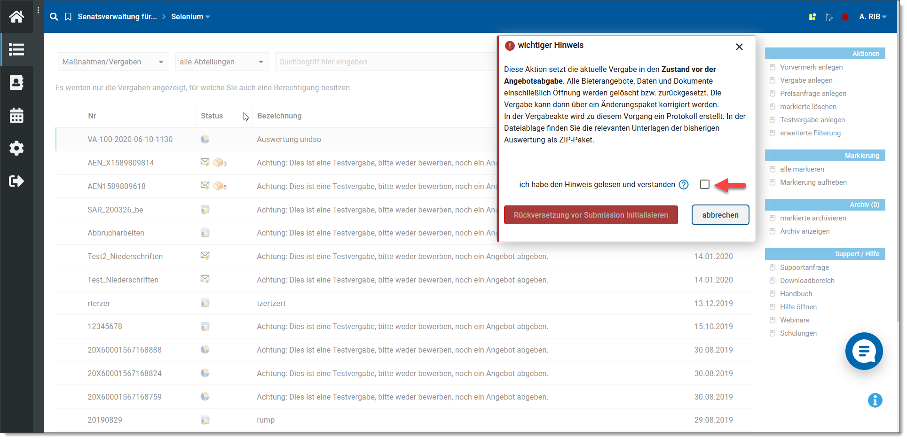
Task: Click the logout arrow icon
Action: pyautogui.click(x=16, y=181)
